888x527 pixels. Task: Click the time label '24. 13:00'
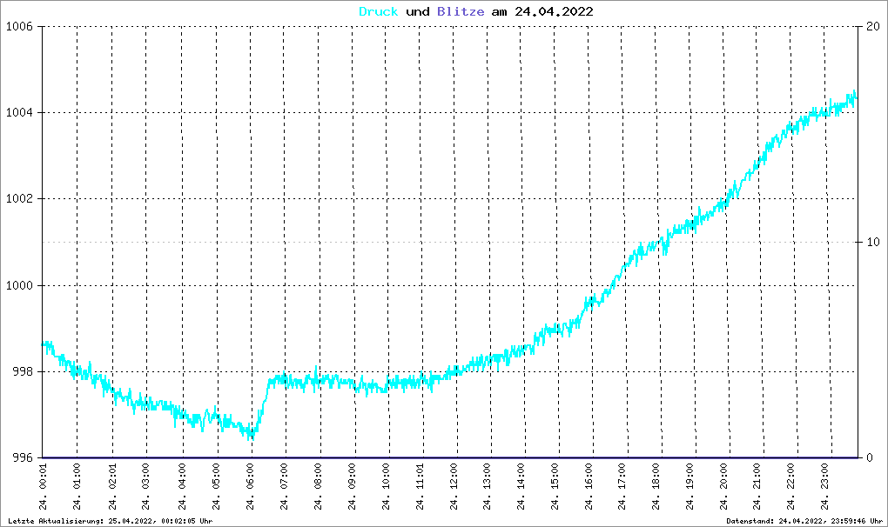[487, 487]
